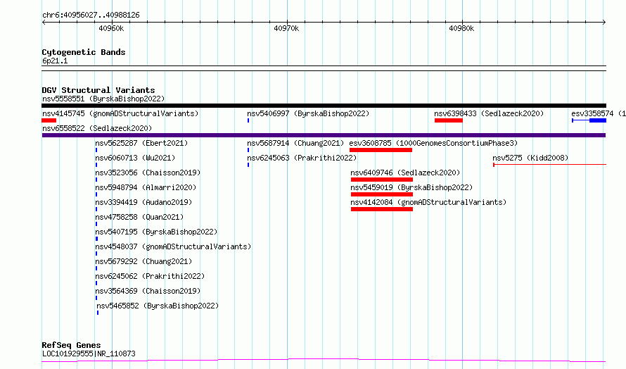Click nsv5459019 (ByrskaBishop2022) label
The image size is (626, 369).
411,187
